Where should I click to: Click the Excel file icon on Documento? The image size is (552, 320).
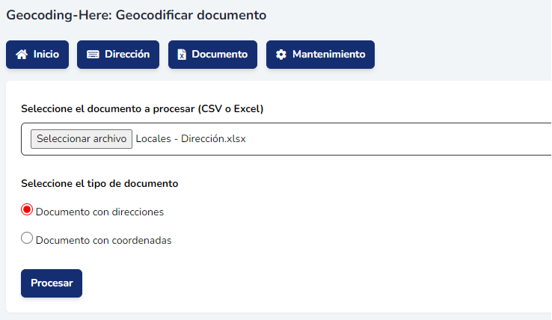182,55
